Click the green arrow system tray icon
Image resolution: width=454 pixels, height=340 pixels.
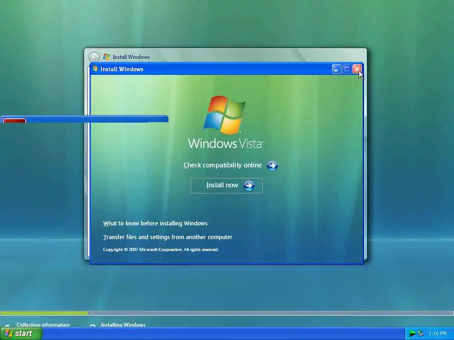click(x=412, y=334)
